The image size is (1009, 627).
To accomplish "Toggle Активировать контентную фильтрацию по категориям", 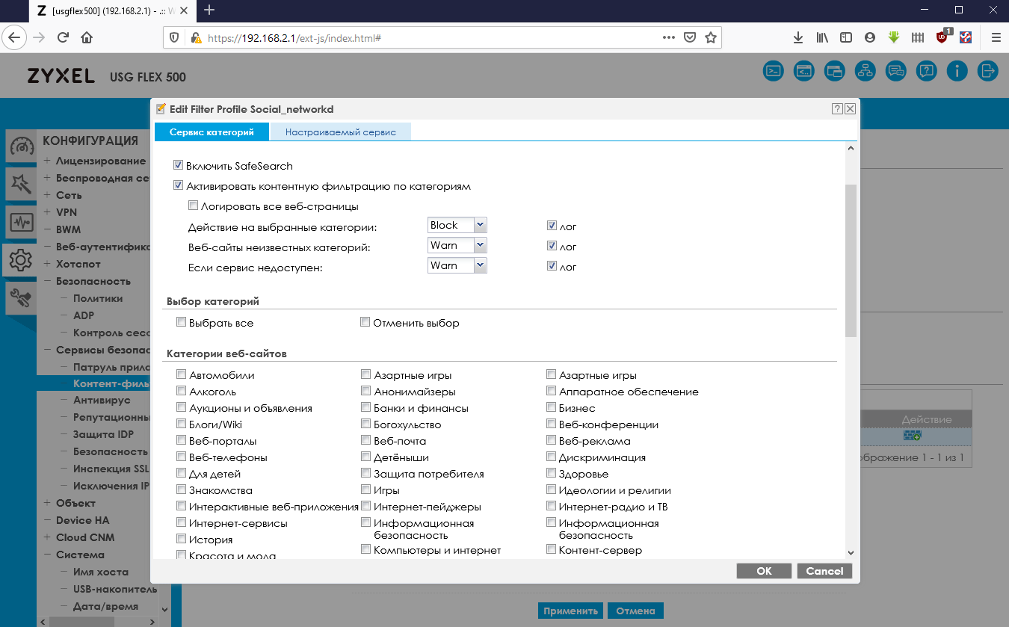I will [x=178, y=186].
